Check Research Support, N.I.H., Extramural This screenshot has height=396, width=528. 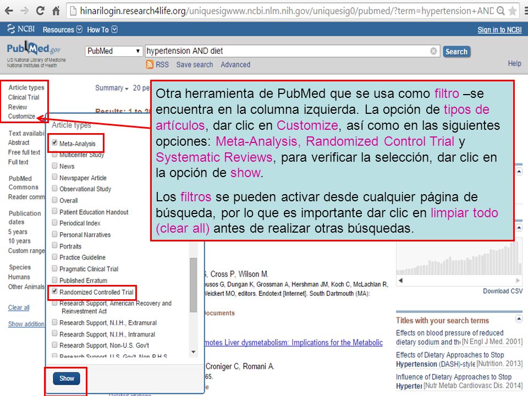pos(54,322)
